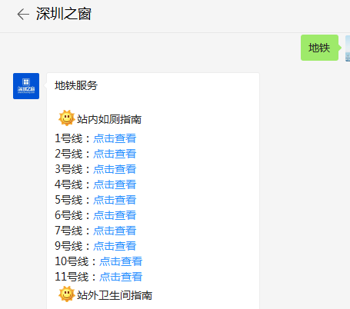Open the 深圳之窗 blue avatar
Viewport: 350px width, 309px height.
[26, 86]
